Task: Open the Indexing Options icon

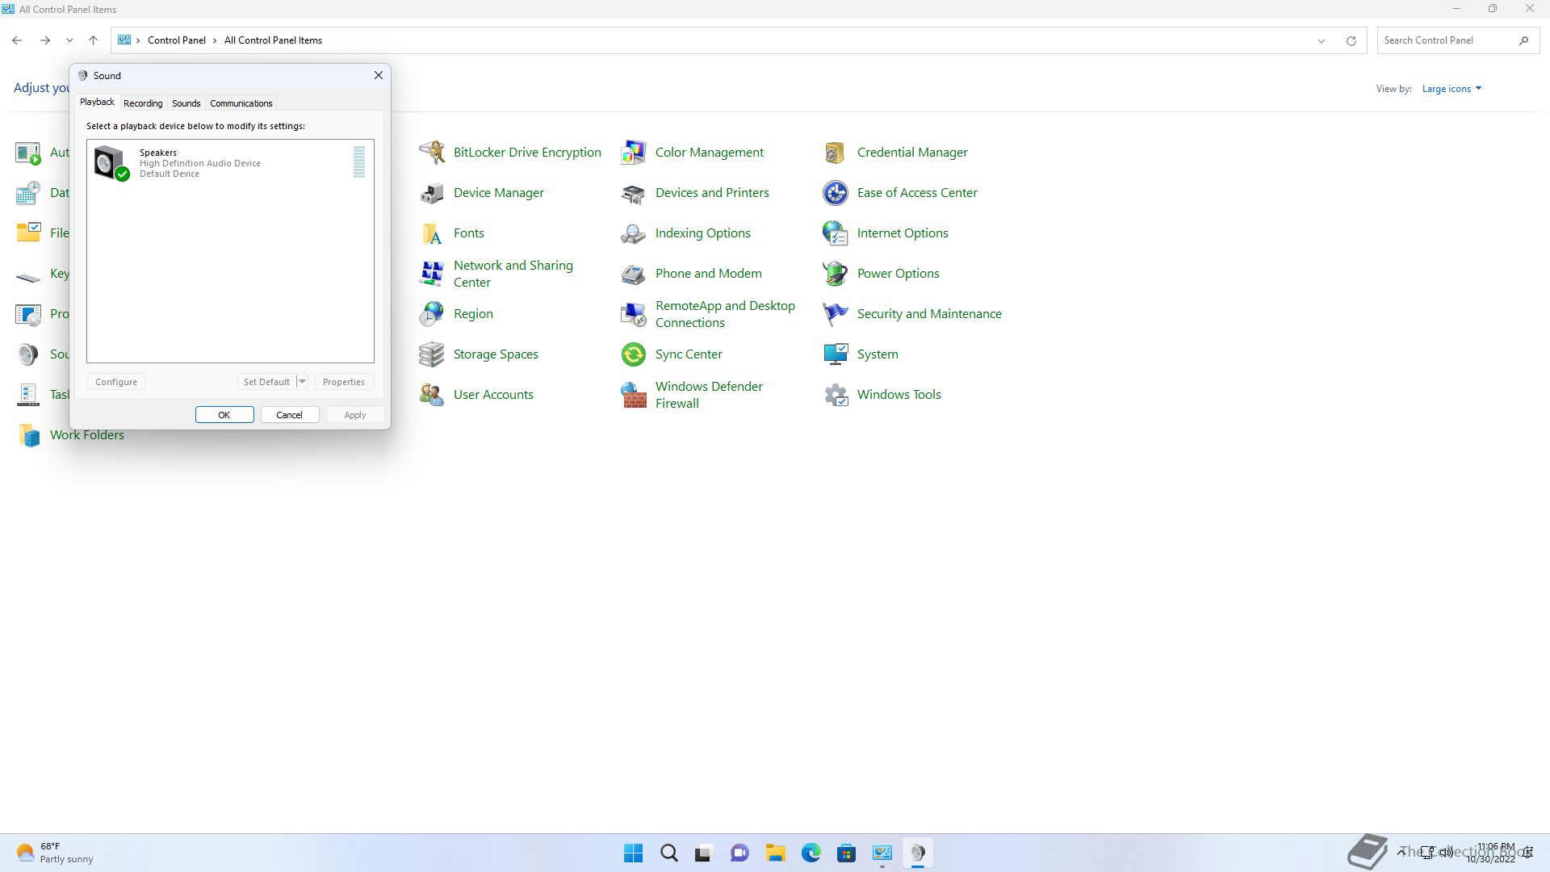Action: 634,233
